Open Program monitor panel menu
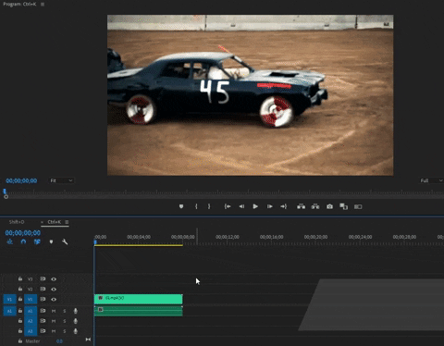444x346 pixels. tap(43, 5)
